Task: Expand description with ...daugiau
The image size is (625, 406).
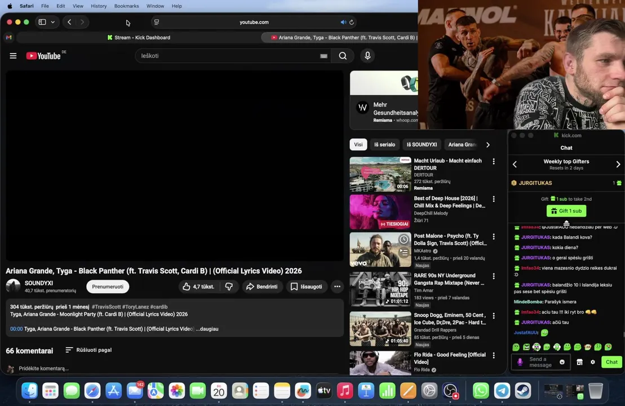Action: [207, 329]
